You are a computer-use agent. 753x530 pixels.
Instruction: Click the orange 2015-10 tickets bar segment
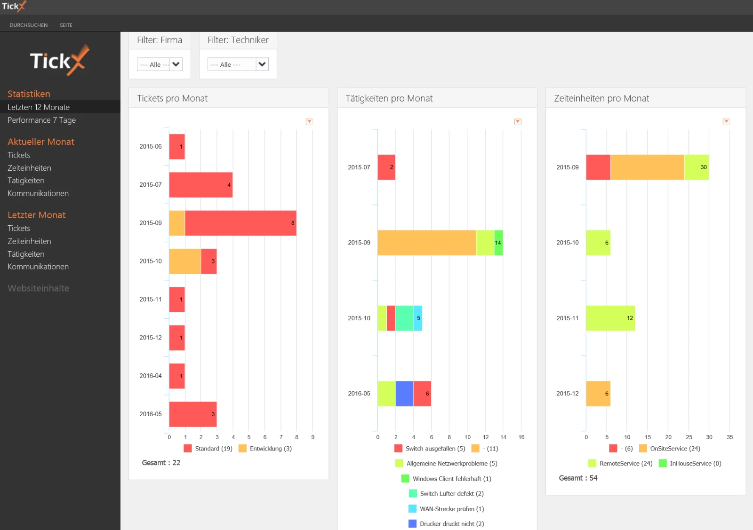click(x=185, y=261)
